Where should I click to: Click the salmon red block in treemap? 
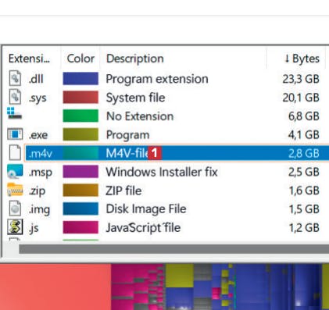click(55, 287)
